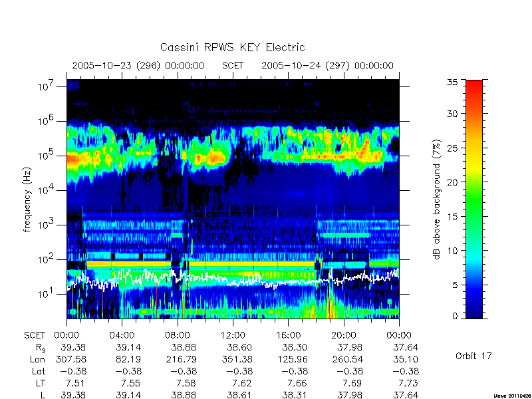Image resolution: width=532 pixels, height=399 pixels.
Task: Click the 25 tick label on colorbar
Action: pos(452,148)
